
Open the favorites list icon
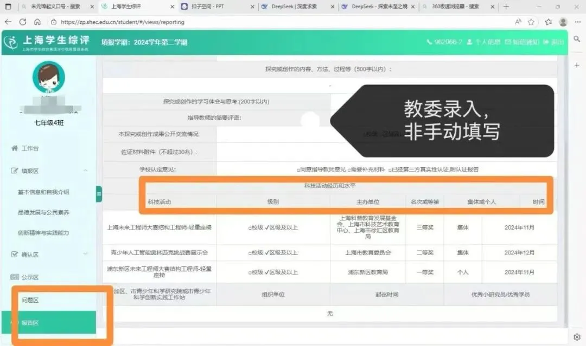coord(548,22)
